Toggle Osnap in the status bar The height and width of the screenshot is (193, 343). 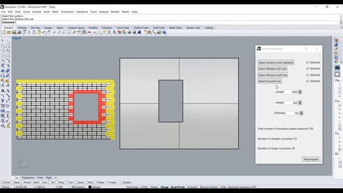click(x=165, y=187)
